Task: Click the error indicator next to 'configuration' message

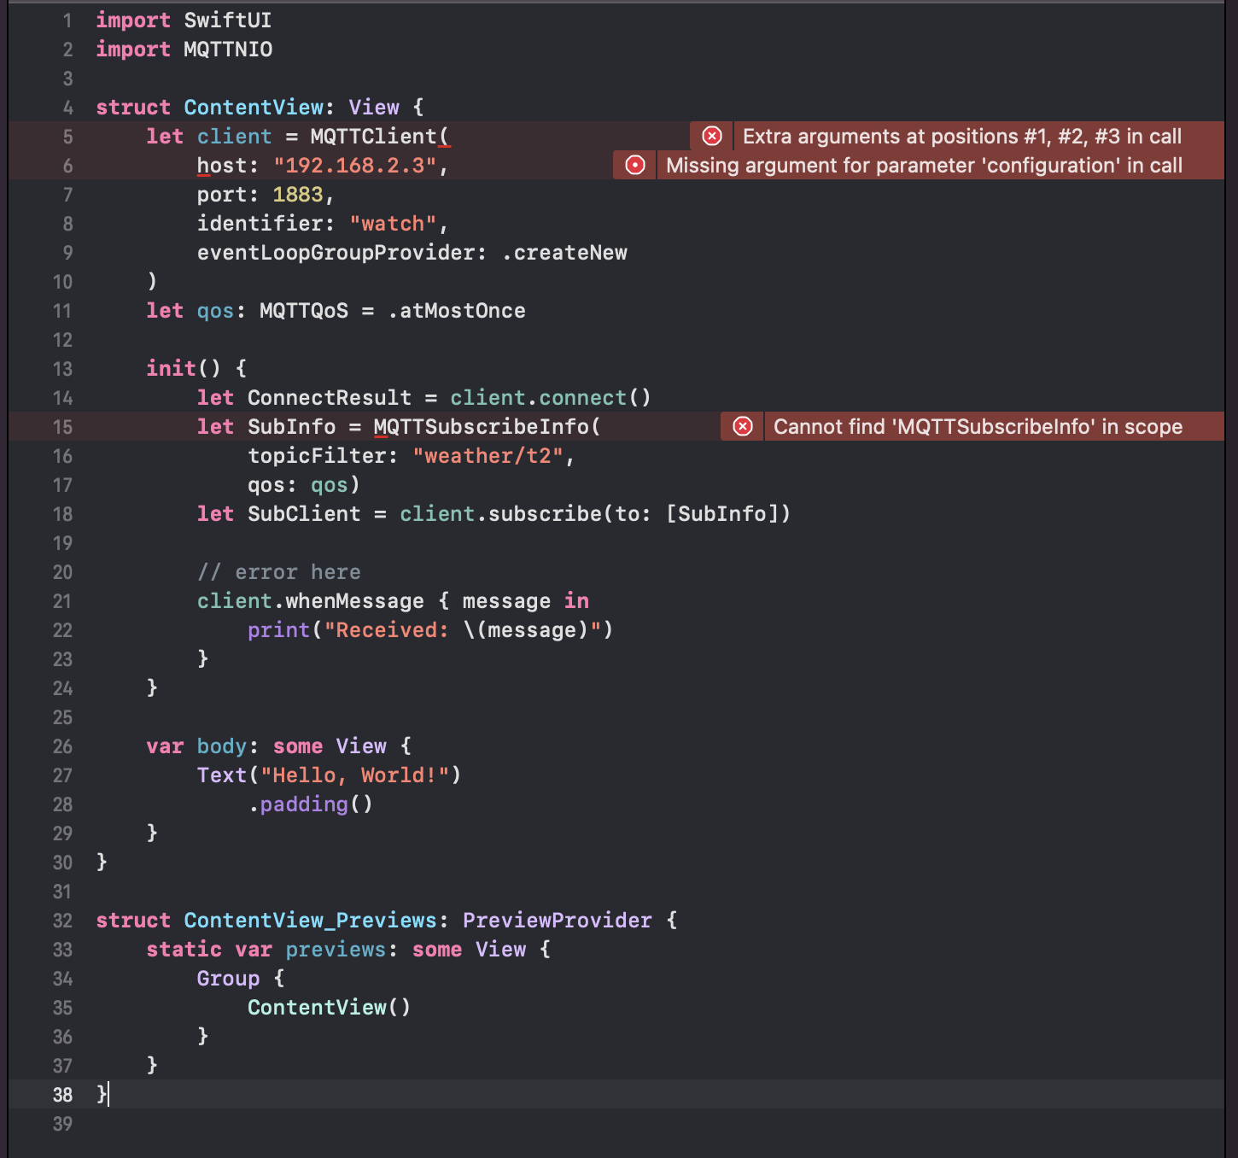Action: (634, 165)
